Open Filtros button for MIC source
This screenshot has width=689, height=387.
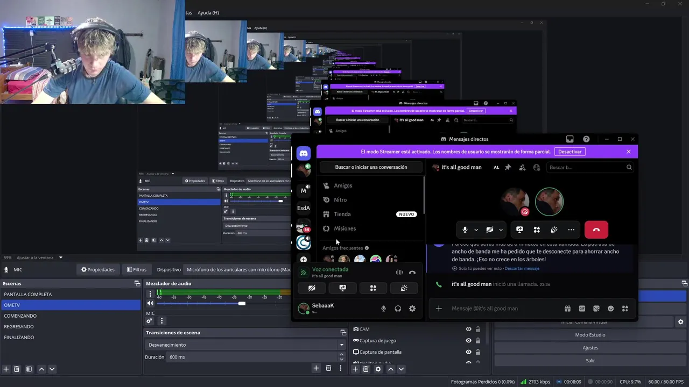point(136,269)
